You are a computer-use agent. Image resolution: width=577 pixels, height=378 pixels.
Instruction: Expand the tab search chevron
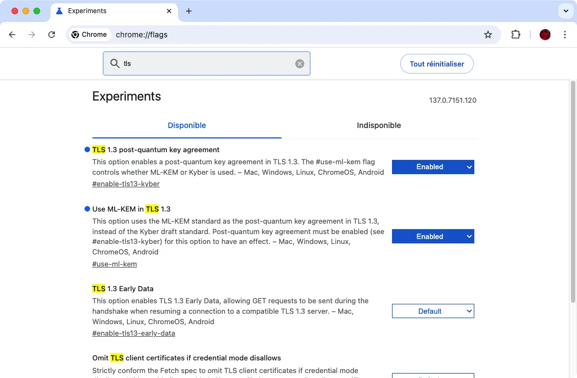click(565, 11)
